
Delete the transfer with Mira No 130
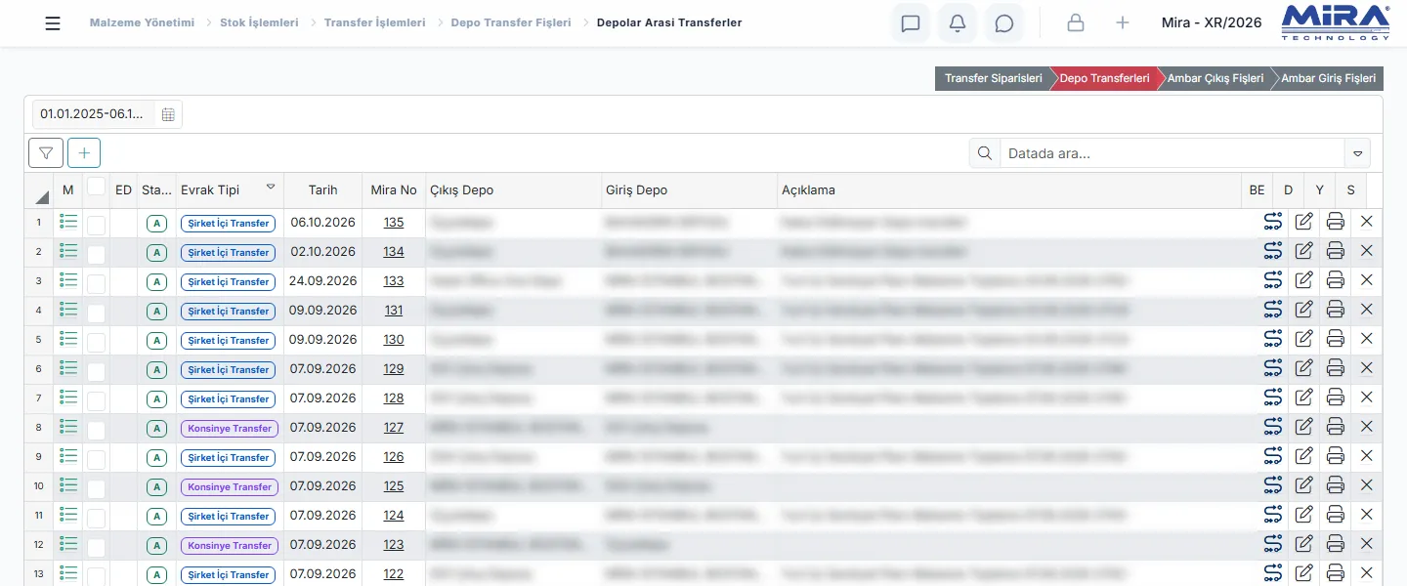pyautogui.click(x=1367, y=339)
